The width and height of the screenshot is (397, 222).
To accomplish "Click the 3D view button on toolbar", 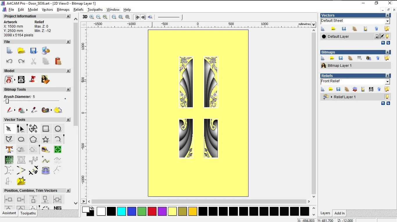I will tap(85, 17).
